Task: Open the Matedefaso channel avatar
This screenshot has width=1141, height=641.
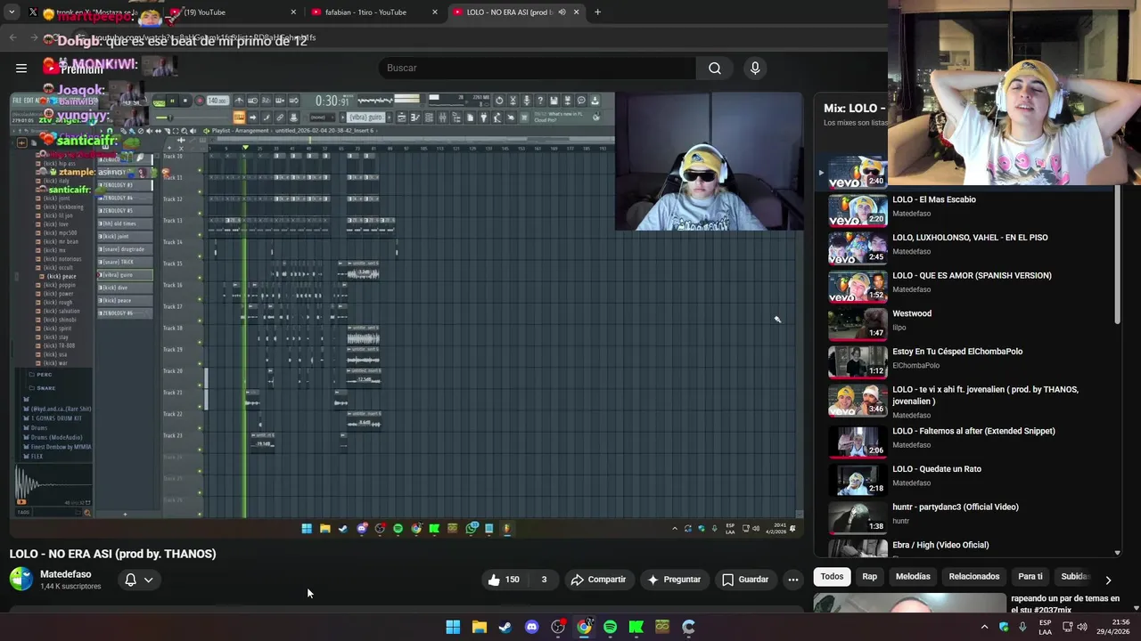Action: click(21, 579)
